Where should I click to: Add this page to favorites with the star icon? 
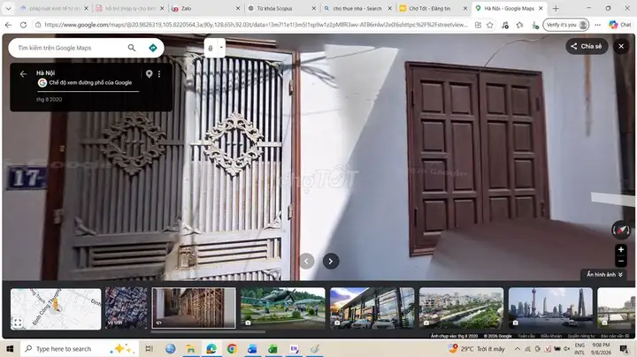(490, 25)
